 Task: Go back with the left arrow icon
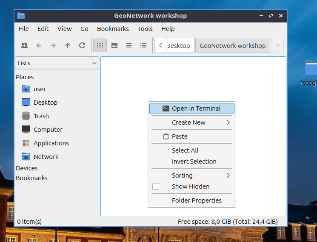tap(39, 45)
